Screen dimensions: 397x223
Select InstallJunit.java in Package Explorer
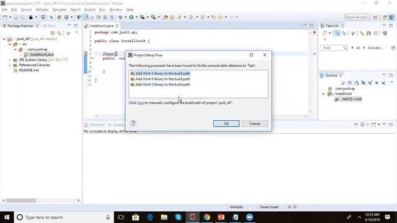pyautogui.click(x=42, y=55)
